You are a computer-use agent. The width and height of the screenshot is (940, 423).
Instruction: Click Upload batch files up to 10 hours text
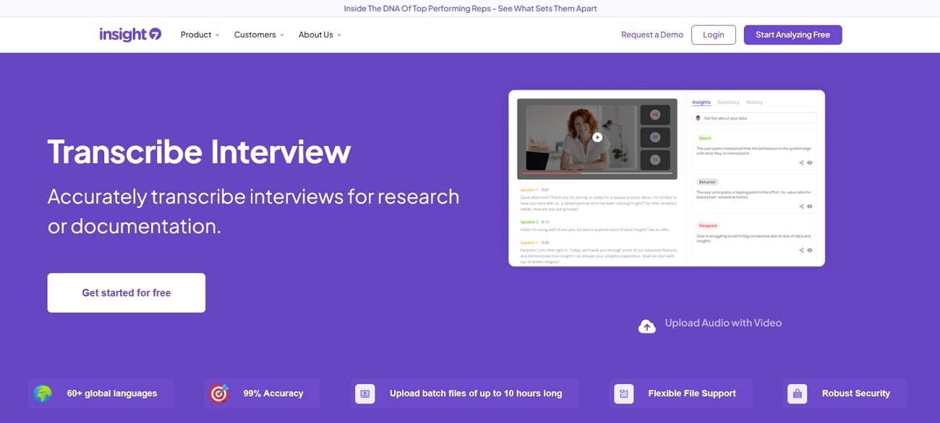(x=476, y=393)
